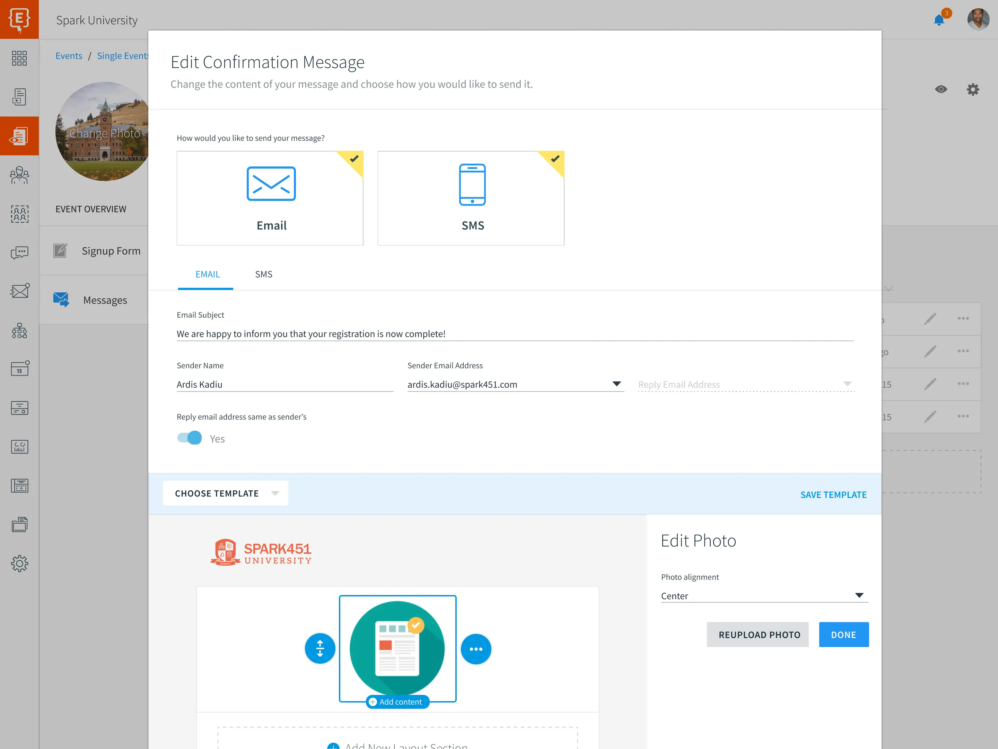This screenshot has width=998, height=749.
Task: Click the pencil edit icon in first message row
Action: point(930,319)
